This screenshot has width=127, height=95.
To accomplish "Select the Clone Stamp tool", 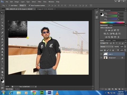I will coord(2,39).
